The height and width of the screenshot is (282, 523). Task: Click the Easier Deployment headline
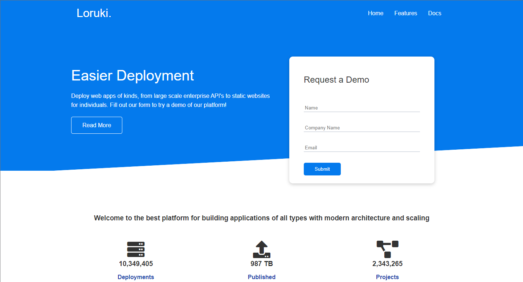pyautogui.click(x=132, y=76)
